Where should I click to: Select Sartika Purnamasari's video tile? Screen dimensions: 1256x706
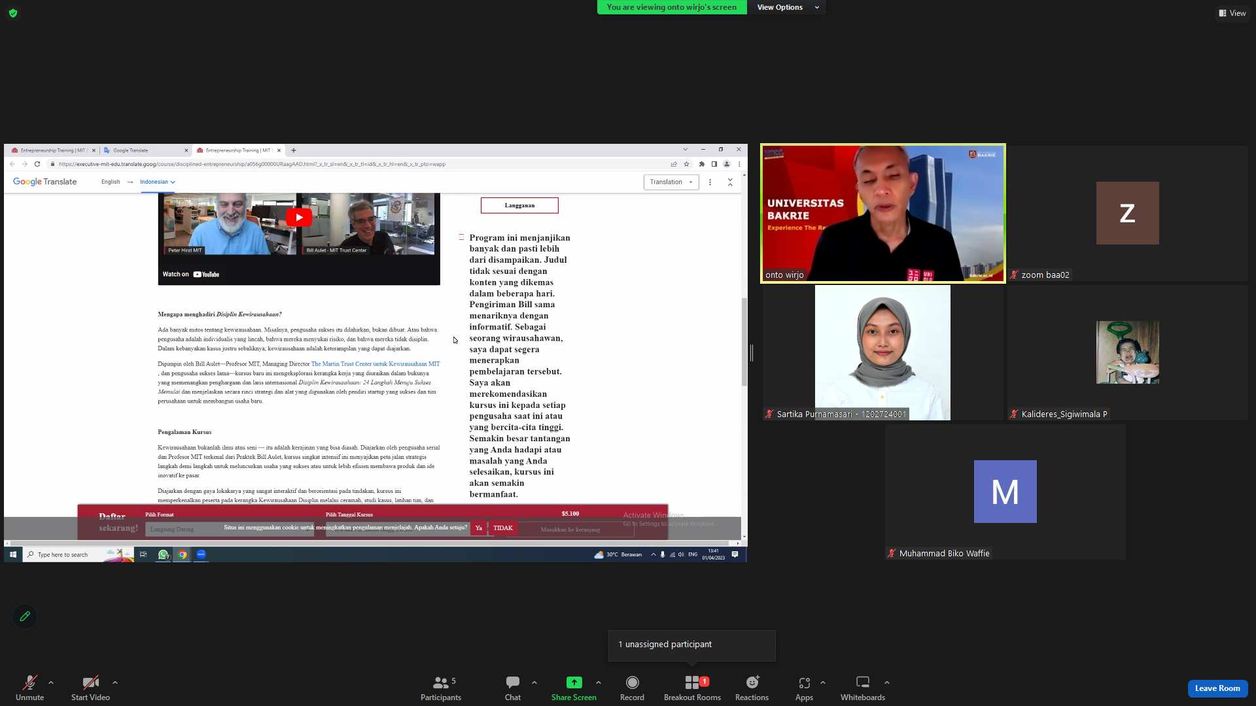[883, 352]
